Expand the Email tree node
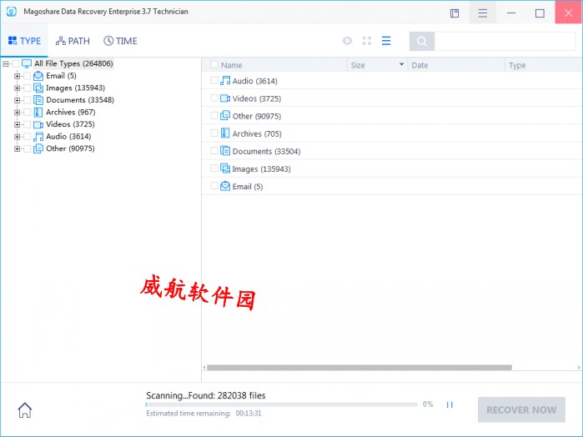The width and height of the screenshot is (583, 437). point(18,76)
